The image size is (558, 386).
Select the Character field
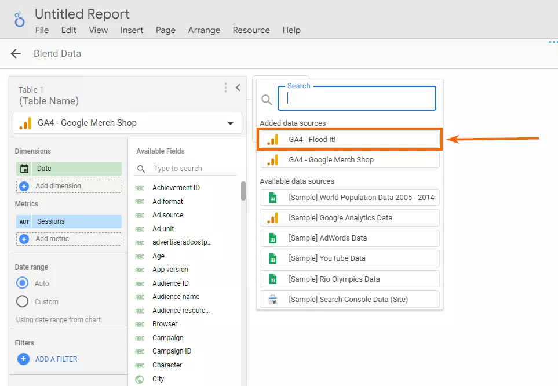coord(167,365)
